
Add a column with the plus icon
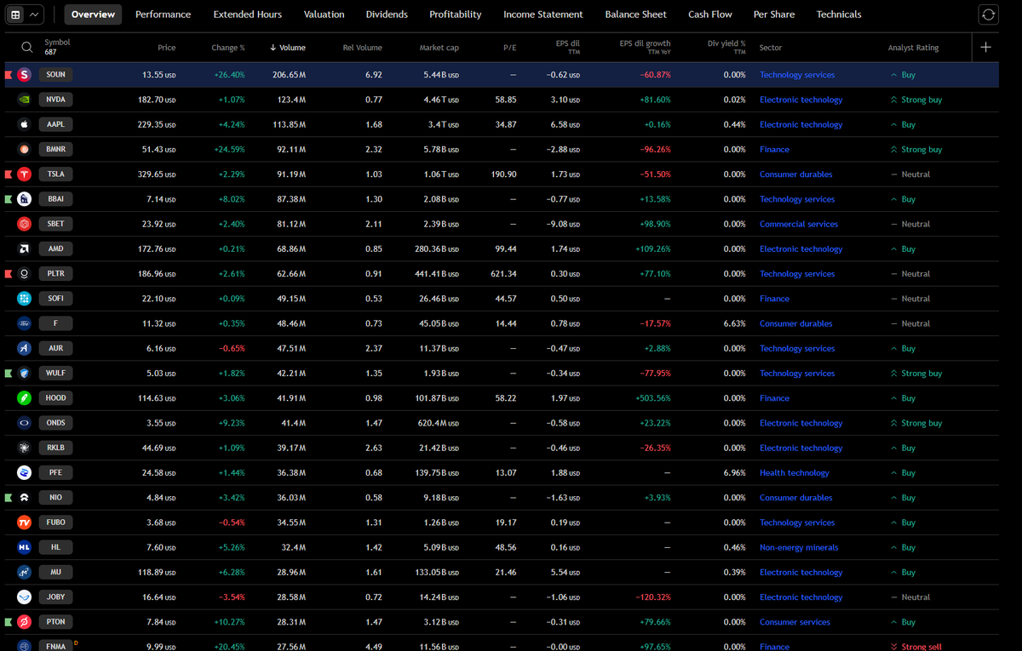click(x=985, y=47)
